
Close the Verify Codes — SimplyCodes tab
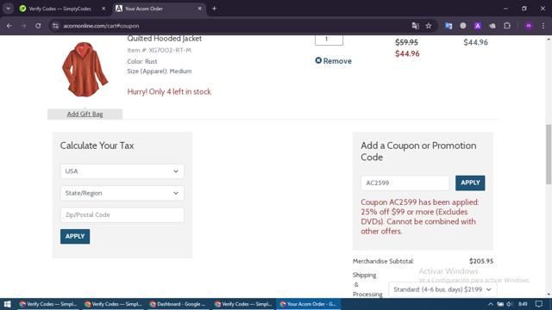pos(103,9)
